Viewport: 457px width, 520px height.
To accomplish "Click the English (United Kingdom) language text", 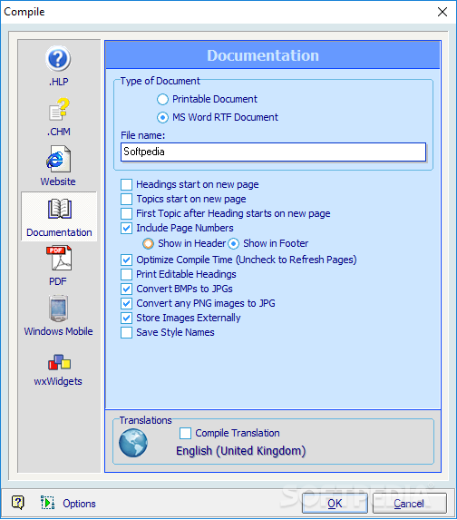I will (240, 451).
